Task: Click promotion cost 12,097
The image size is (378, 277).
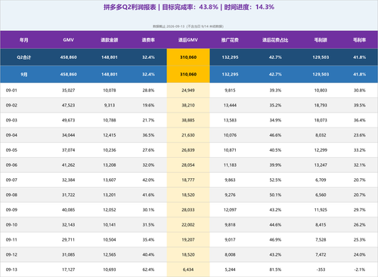Action: click(x=230, y=210)
